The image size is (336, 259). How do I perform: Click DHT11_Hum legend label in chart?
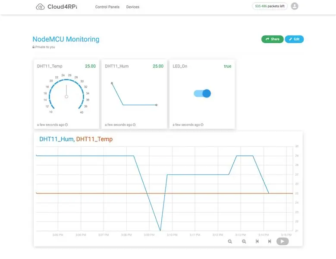(57, 139)
